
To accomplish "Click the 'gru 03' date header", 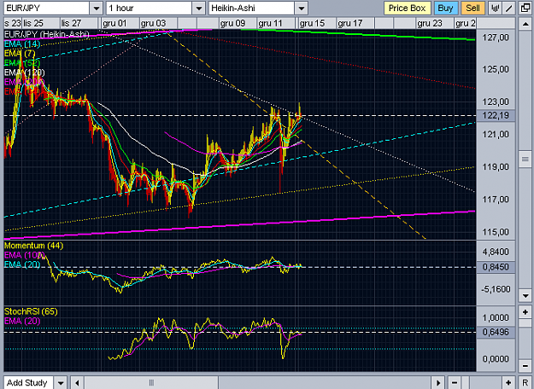I will [153, 24].
